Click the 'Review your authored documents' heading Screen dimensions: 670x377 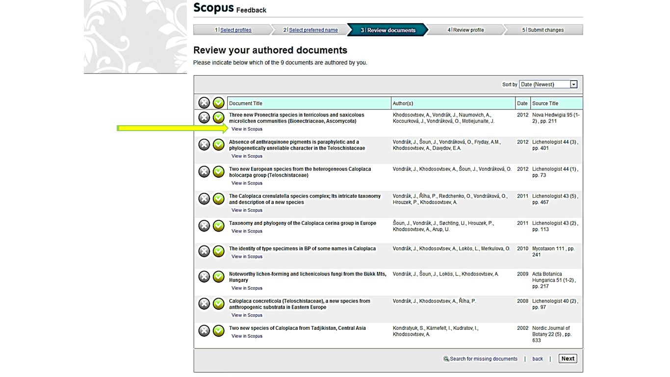270,50
